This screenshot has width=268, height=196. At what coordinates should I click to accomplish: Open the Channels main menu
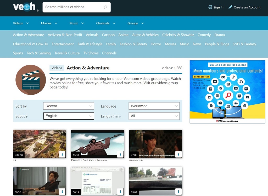point(103,23)
